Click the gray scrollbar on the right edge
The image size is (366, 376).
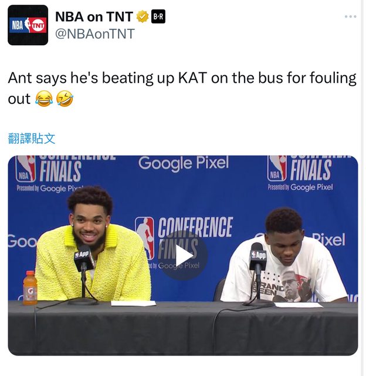pos(363,188)
